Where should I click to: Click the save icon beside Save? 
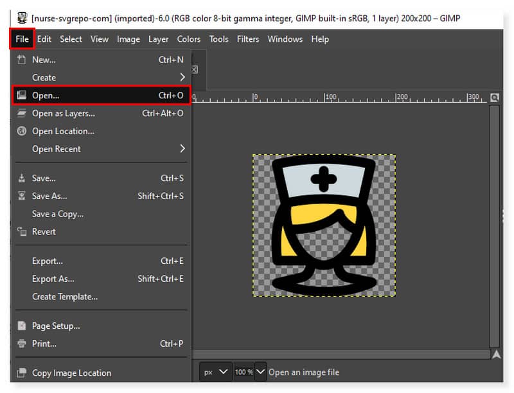21,178
